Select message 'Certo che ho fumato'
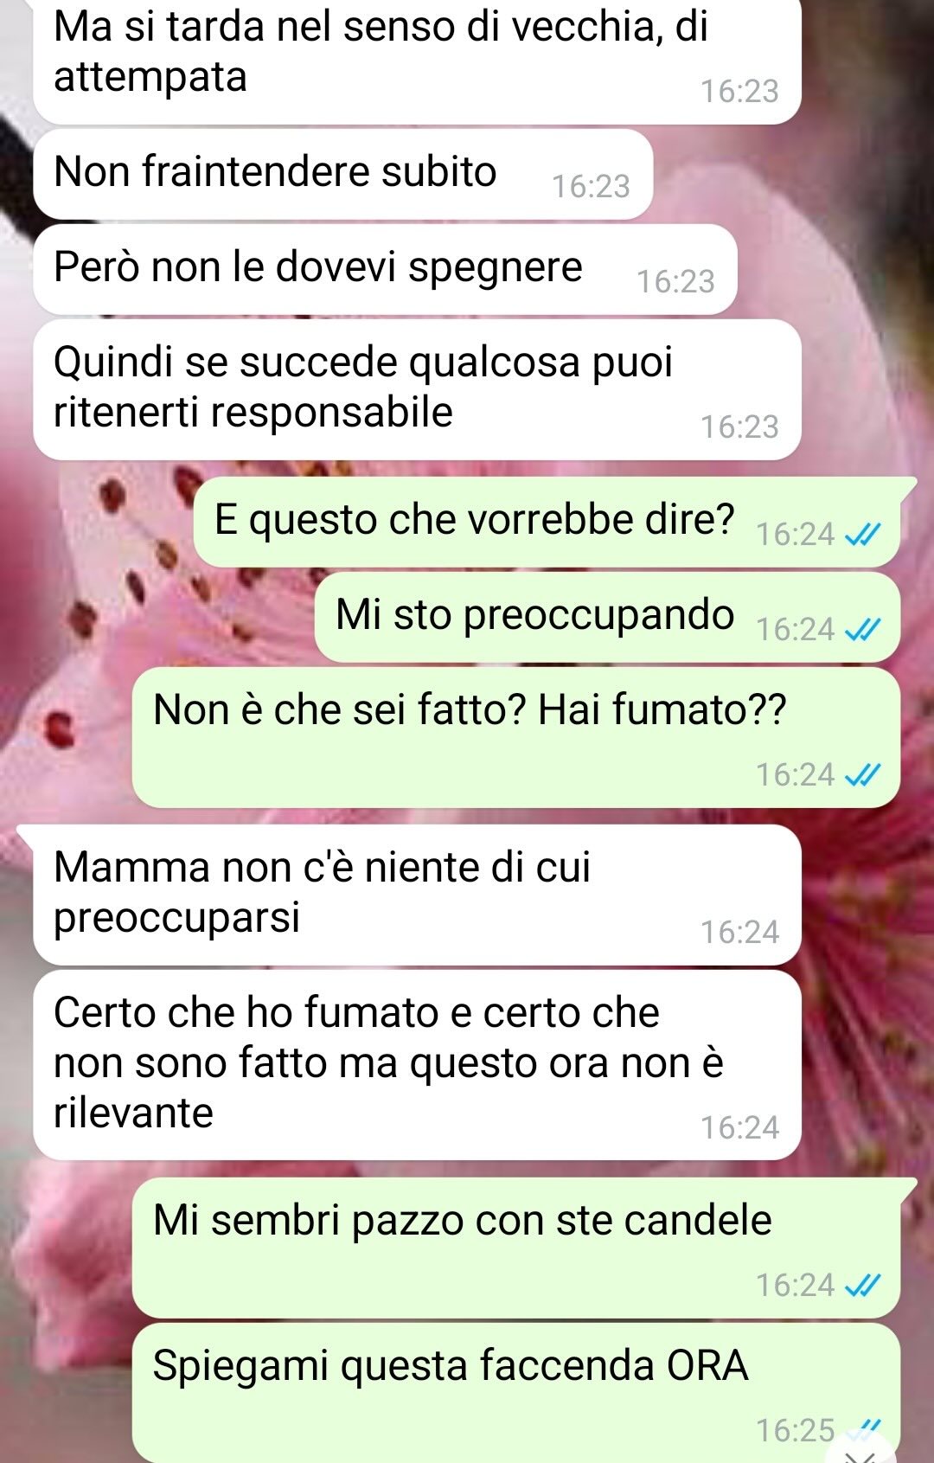This screenshot has height=1463, width=934. coord(417,1065)
